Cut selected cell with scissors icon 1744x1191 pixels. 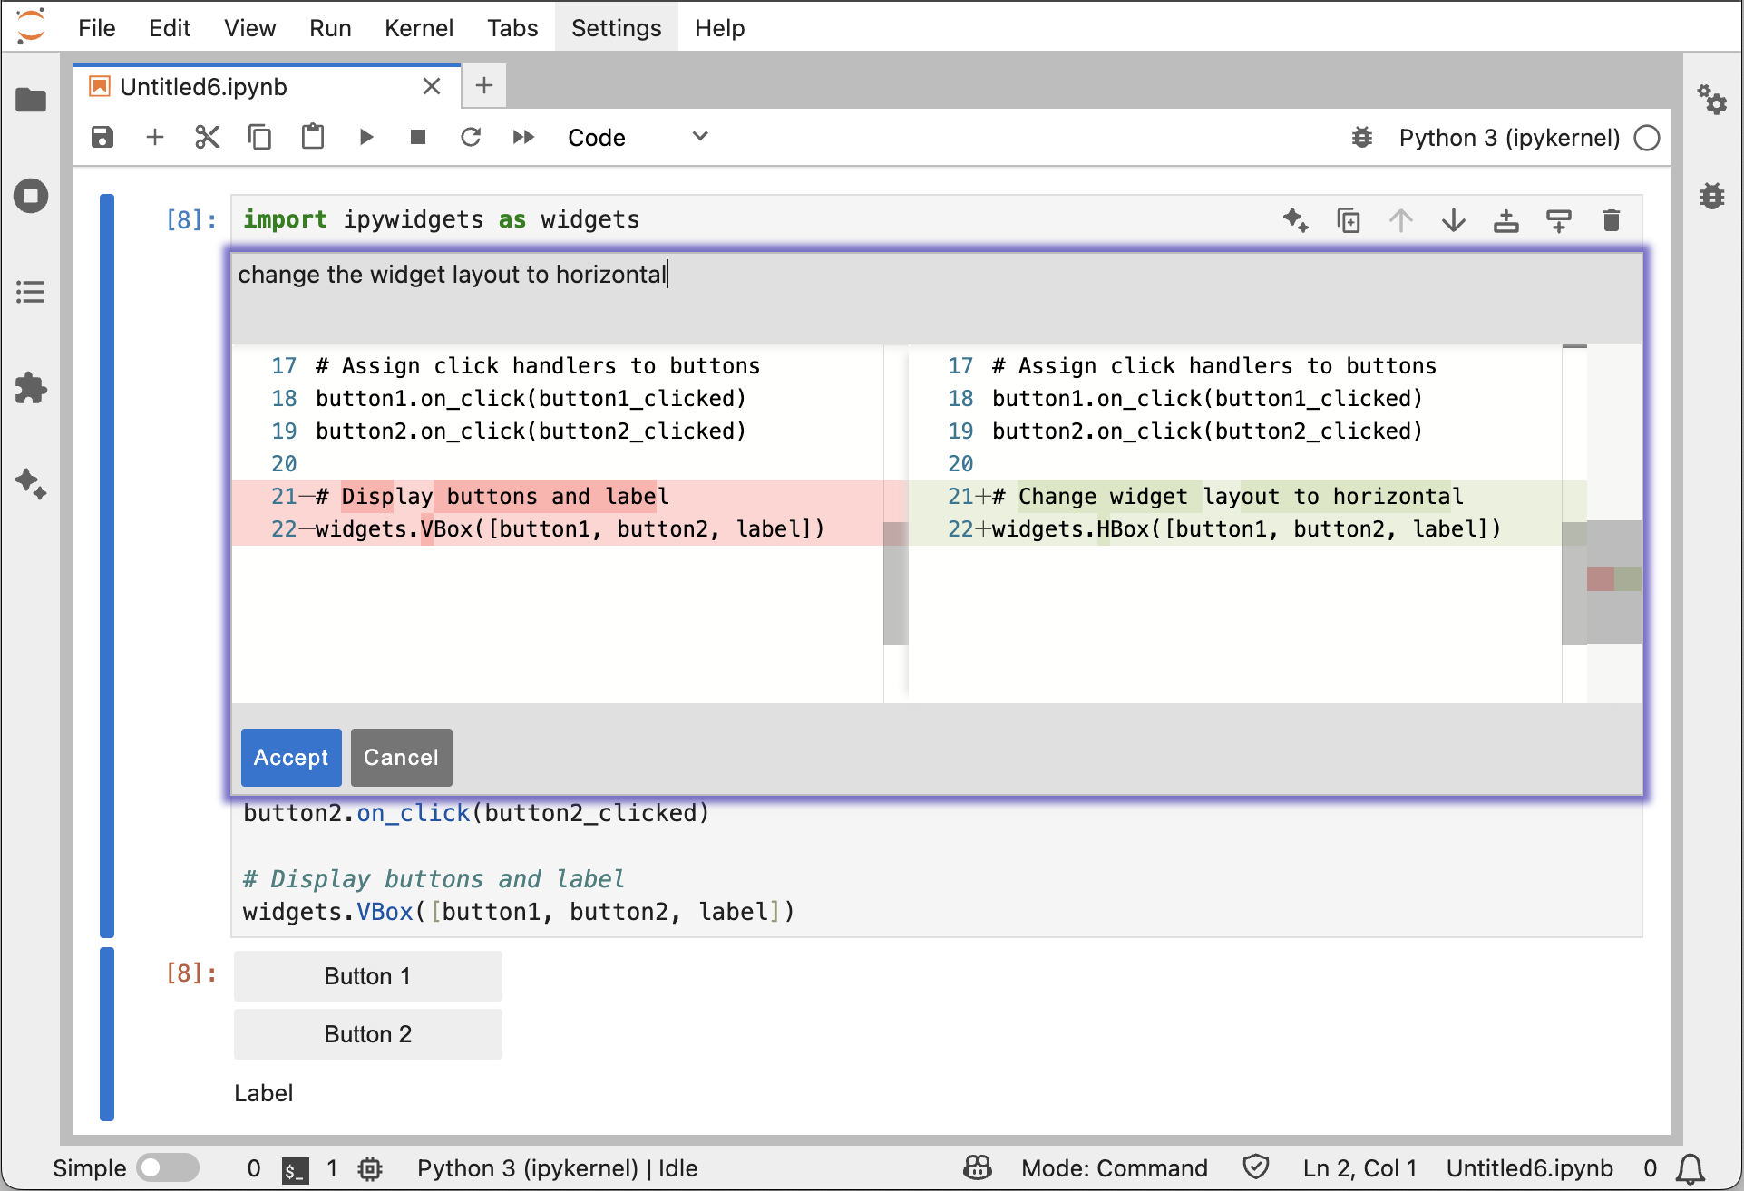pyautogui.click(x=208, y=137)
